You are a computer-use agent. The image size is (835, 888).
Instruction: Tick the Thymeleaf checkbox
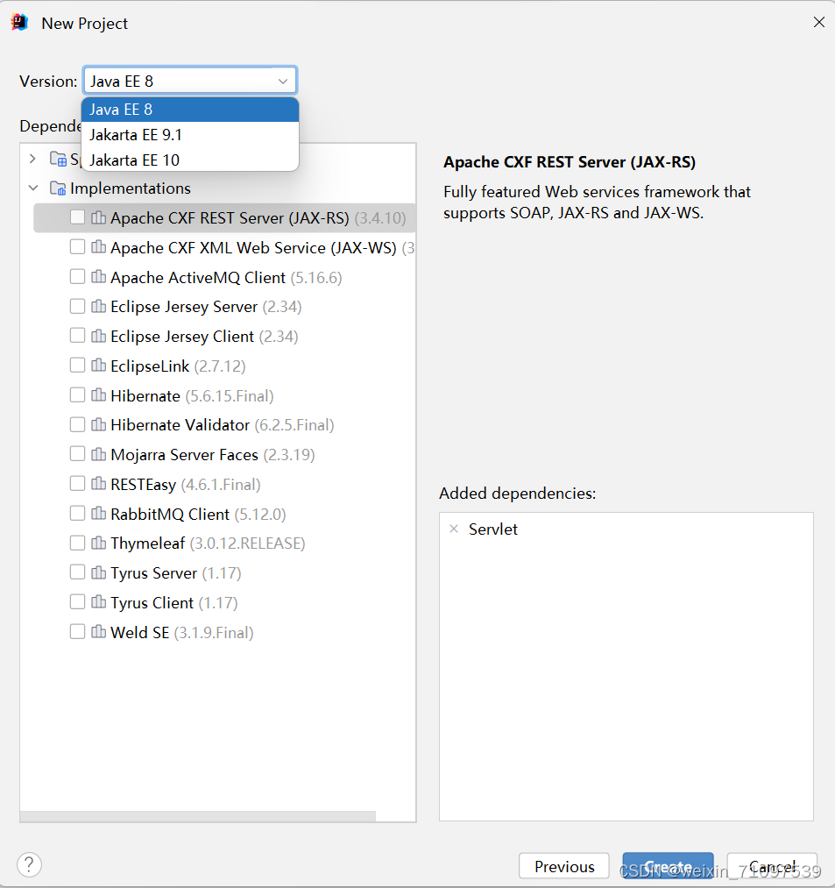77,543
